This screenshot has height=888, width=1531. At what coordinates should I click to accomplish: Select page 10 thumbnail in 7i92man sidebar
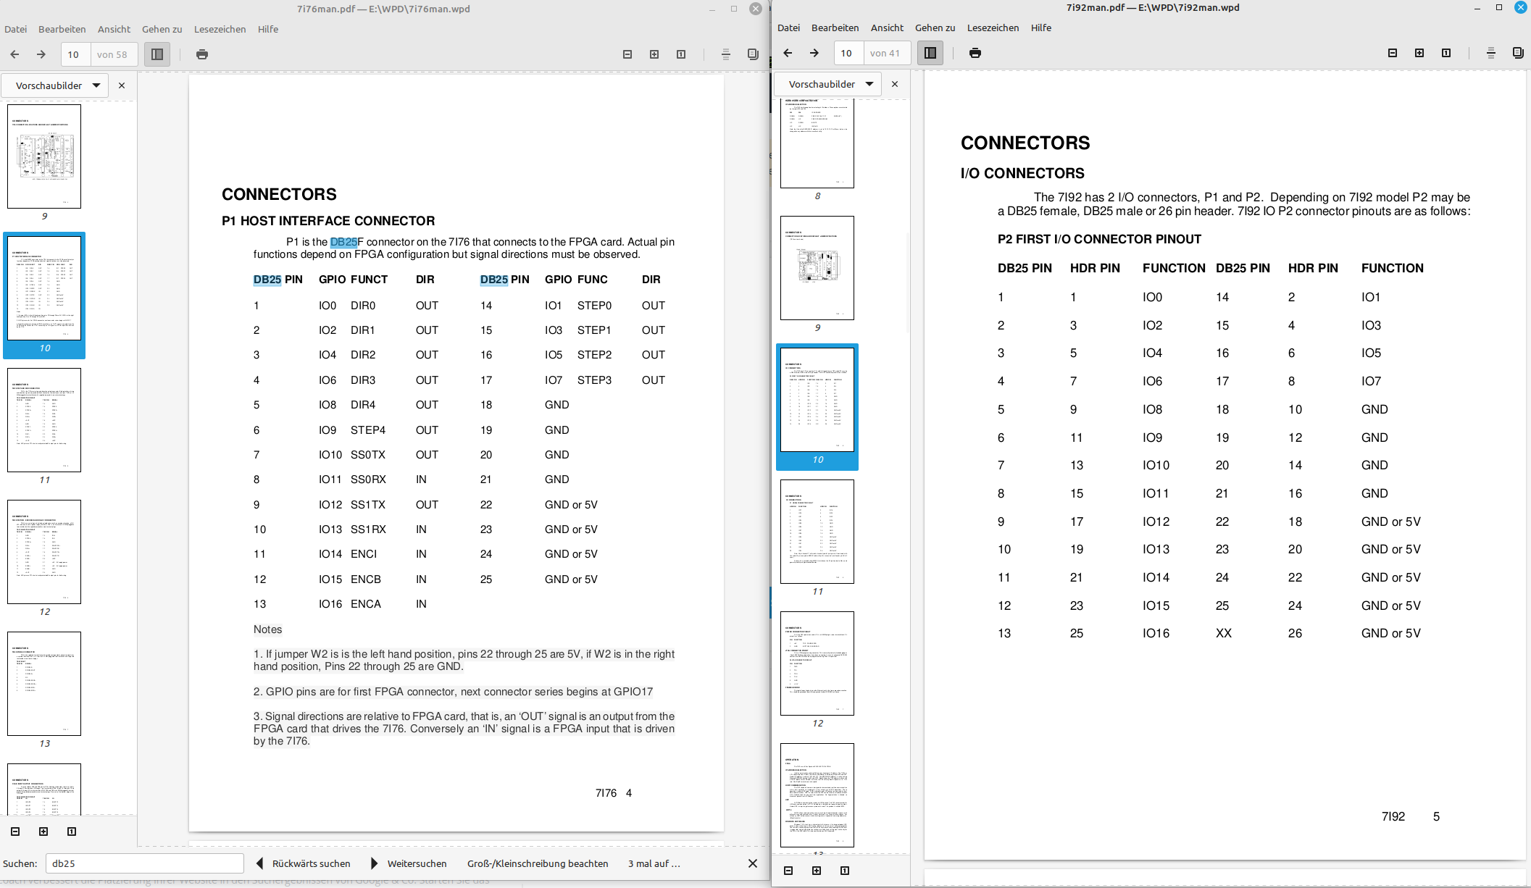pyautogui.click(x=817, y=400)
